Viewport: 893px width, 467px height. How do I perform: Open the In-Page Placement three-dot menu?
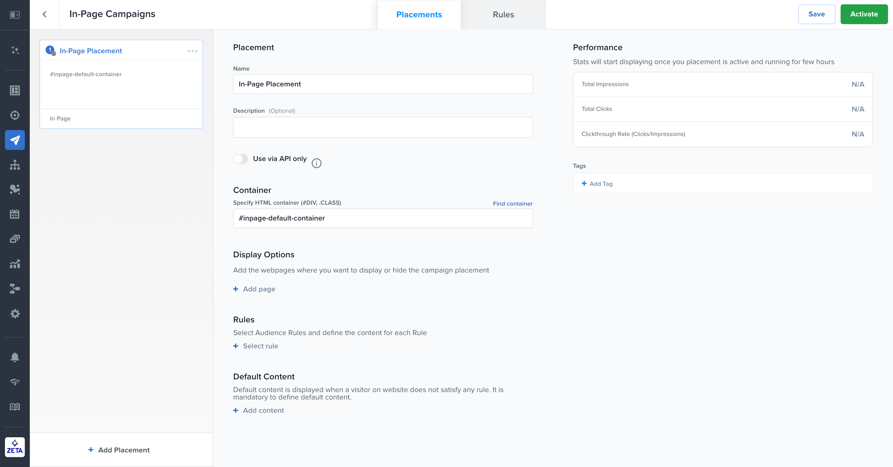[x=192, y=51]
